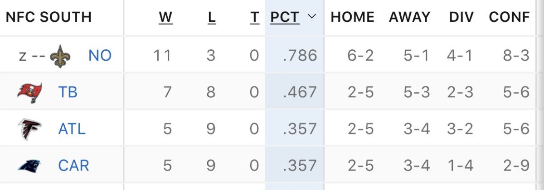Open the ATL team link
This screenshot has width=544, height=190.
[72, 129]
